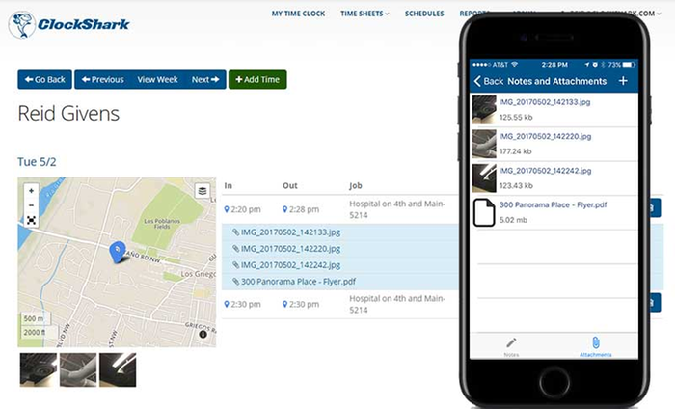Tap IMG_20170502_142242.jpg thumbnail on phone
Image resolution: width=675 pixels, height=409 pixels.
tap(484, 177)
